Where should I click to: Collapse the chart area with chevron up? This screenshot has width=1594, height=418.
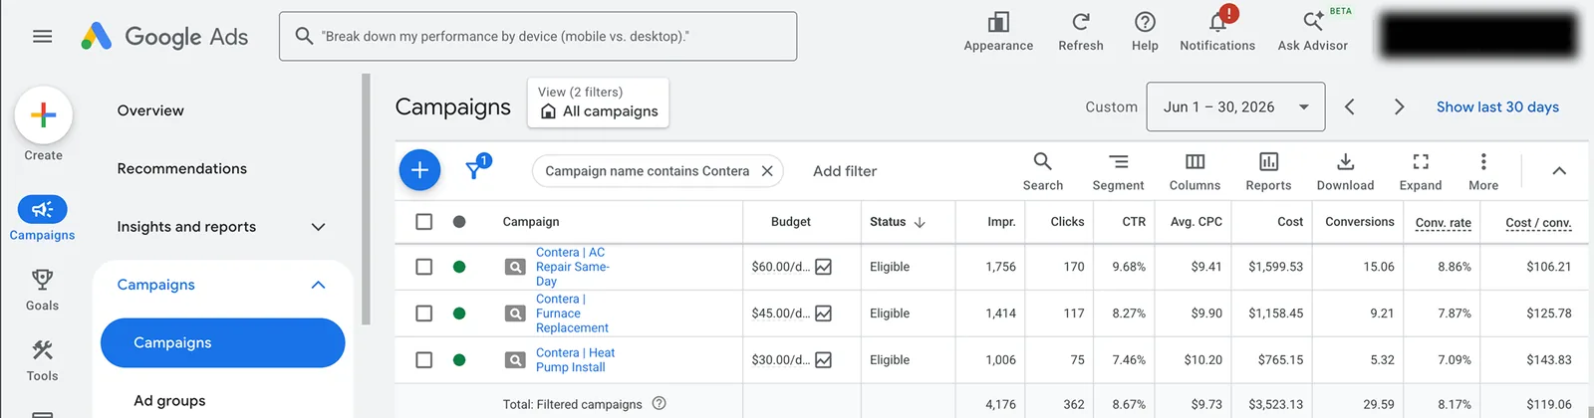click(x=1559, y=171)
